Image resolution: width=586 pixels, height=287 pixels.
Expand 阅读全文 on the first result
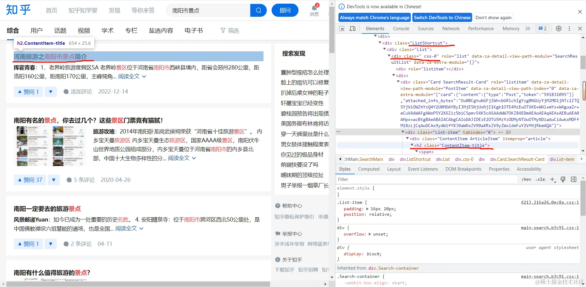132,76
